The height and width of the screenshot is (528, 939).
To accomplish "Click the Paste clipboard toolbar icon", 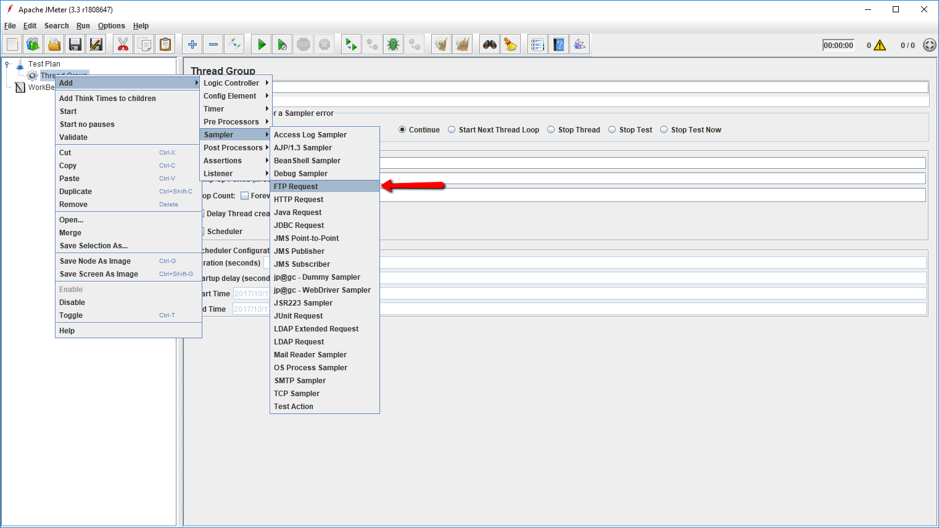I will (165, 44).
